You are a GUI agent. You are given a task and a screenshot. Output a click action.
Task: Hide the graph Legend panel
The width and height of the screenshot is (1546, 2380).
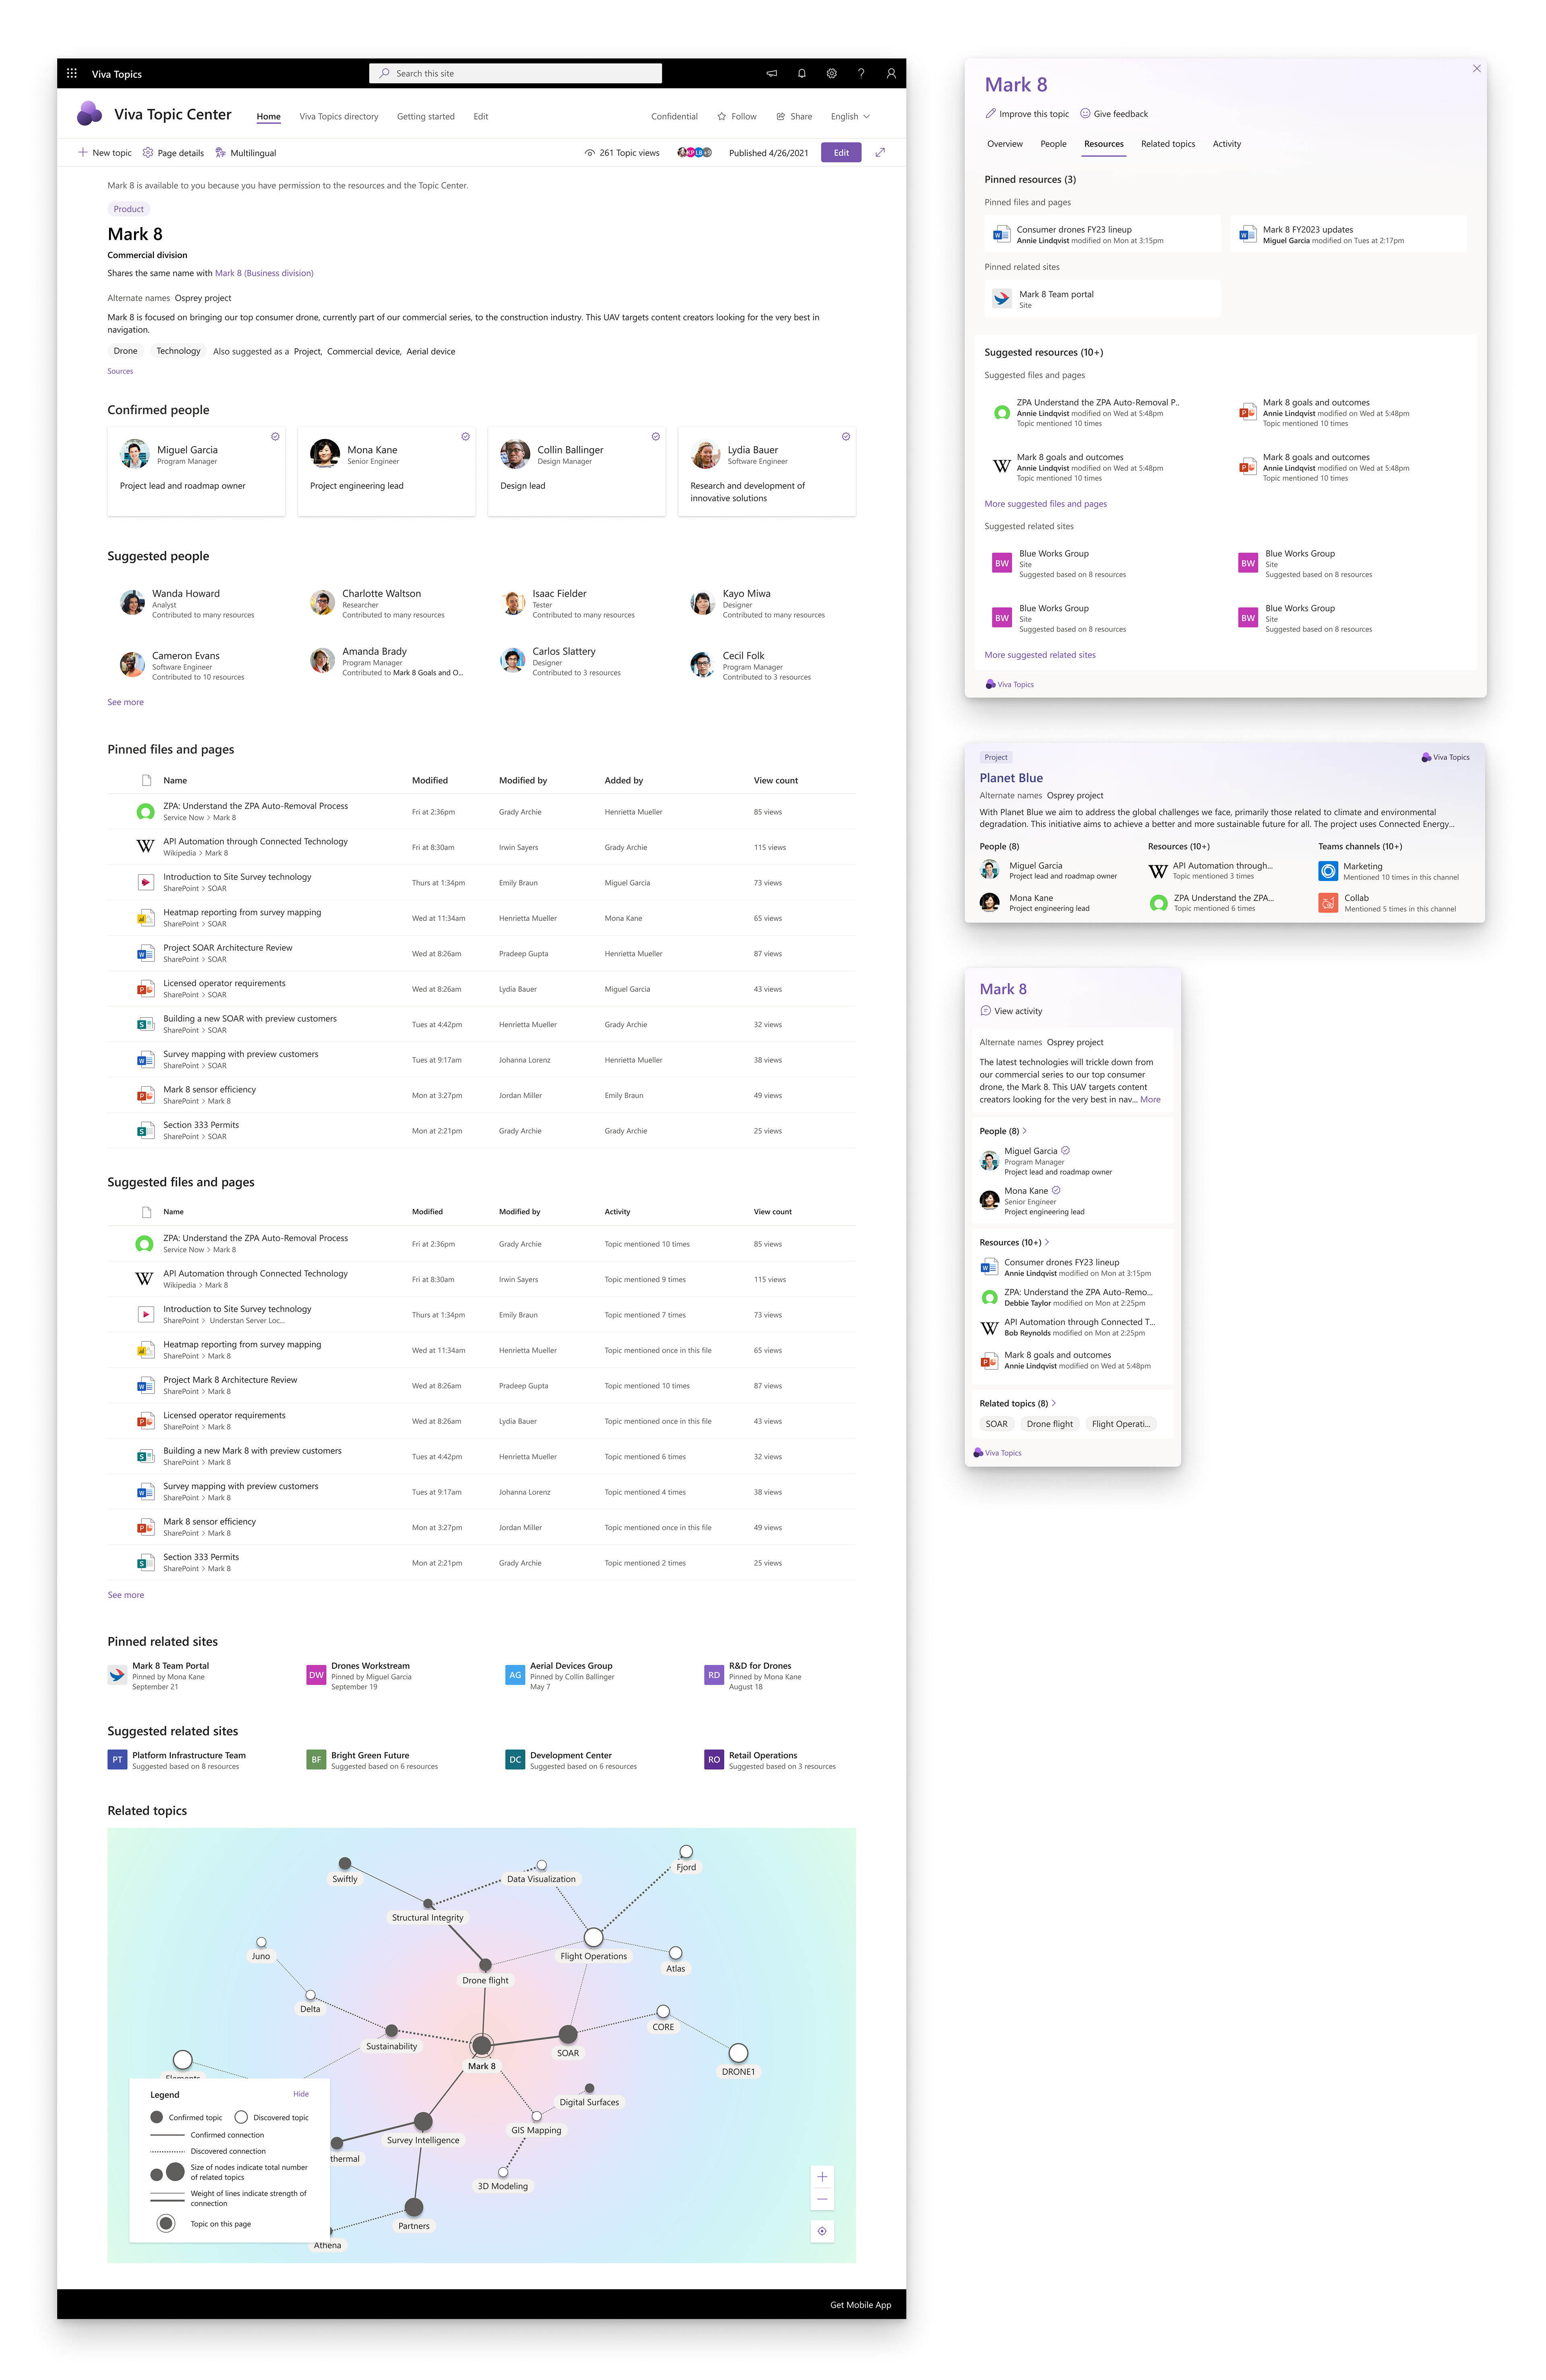pyautogui.click(x=301, y=2094)
